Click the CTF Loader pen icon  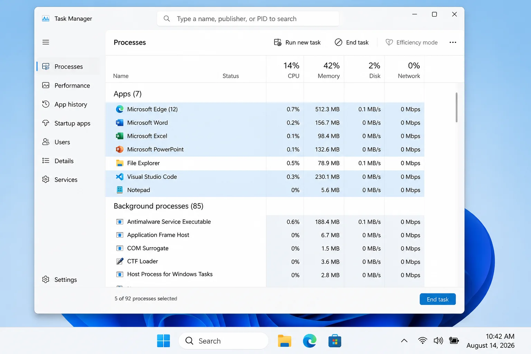click(120, 261)
